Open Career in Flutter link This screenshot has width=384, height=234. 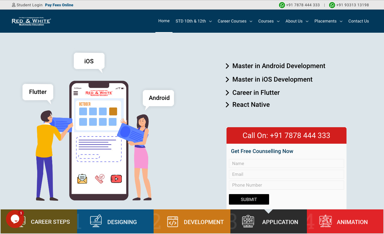click(x=256, y=93)
